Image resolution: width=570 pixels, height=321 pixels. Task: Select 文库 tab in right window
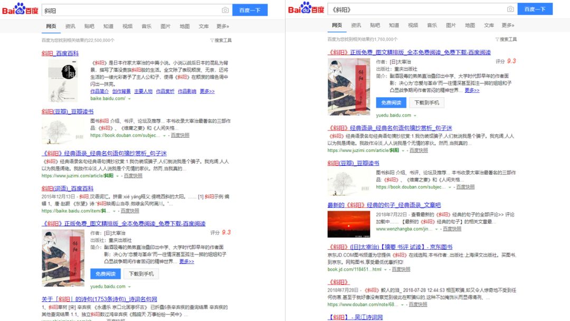[489, 25]
